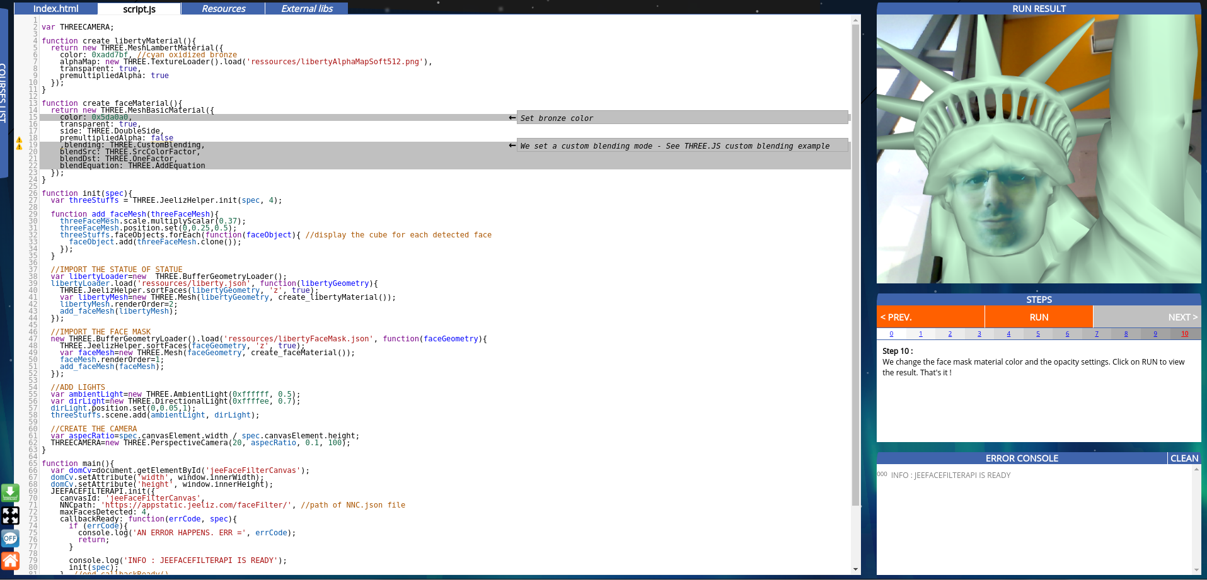Image resolution: width=1207 pixels, height=580 pixels.
Task: Jump to step 9 link
Action: 1155,334
